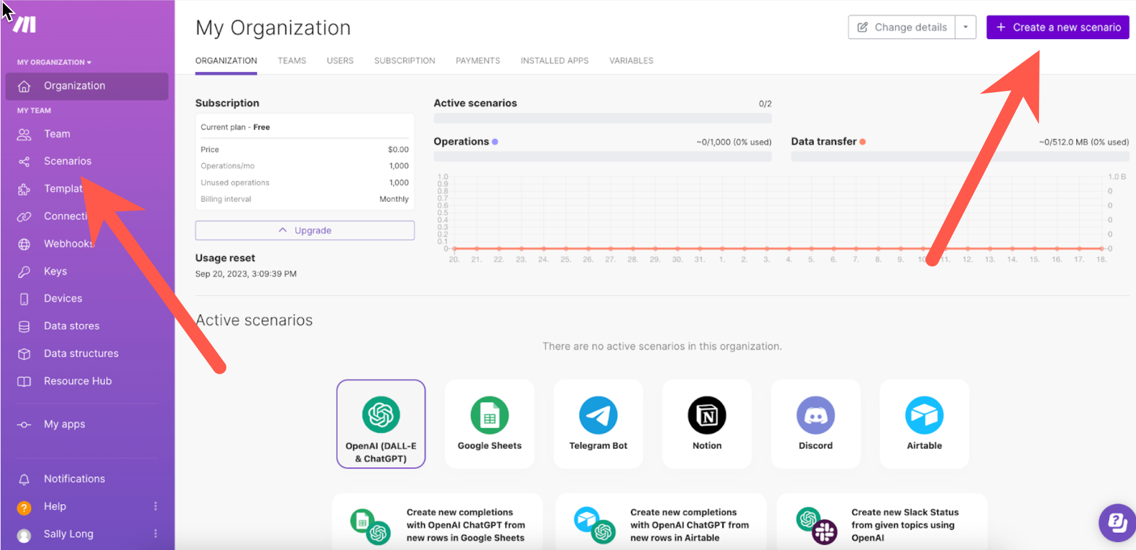Viewport: 1136px width, 550px height.
Task: Click Create a new scenario button
Action: point(1057,27)
